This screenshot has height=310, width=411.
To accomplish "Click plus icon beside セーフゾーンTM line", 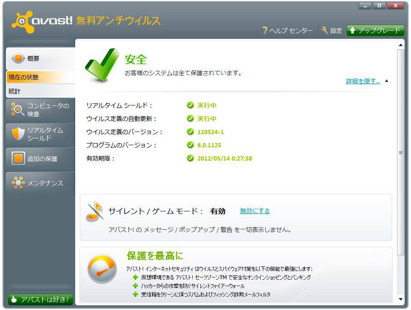I will click(x=135, y=277).
